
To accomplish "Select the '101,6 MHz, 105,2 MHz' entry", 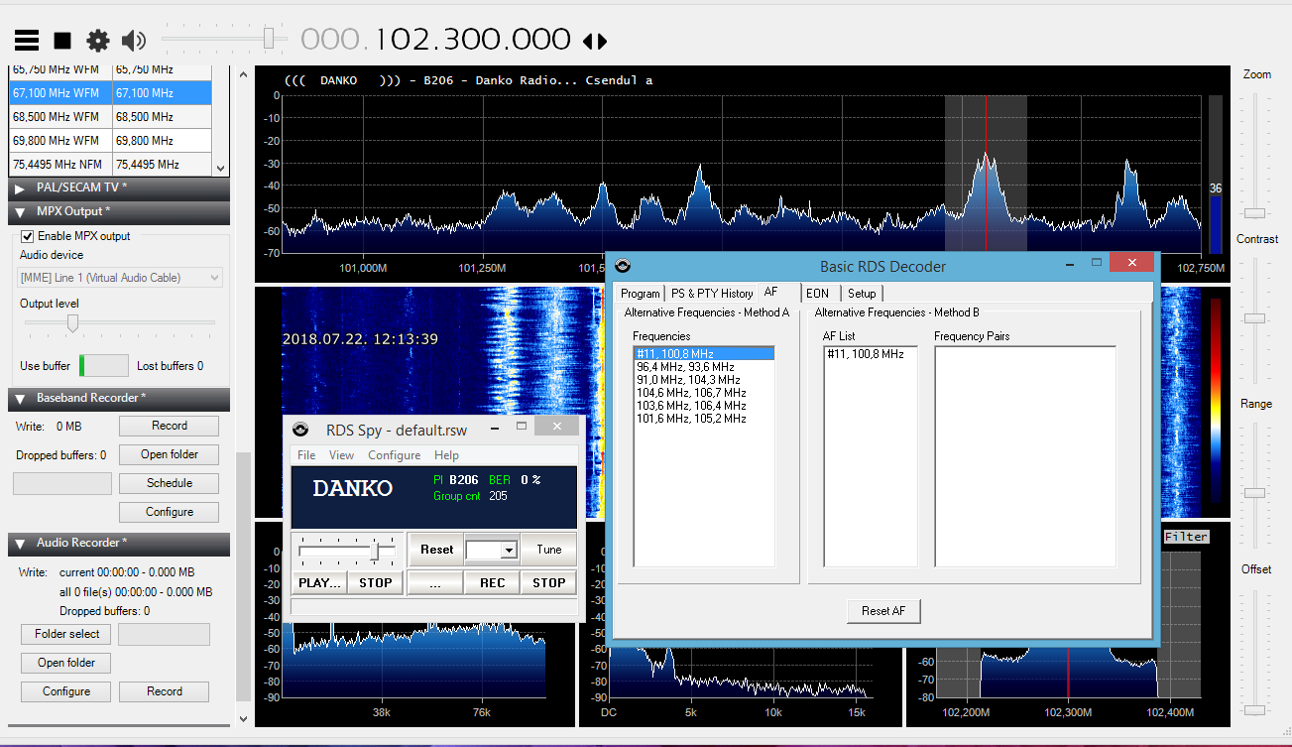I will (704, 419).
